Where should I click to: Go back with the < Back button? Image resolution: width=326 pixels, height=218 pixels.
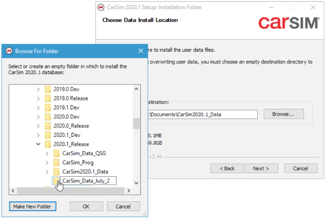[x=227, y=168]
